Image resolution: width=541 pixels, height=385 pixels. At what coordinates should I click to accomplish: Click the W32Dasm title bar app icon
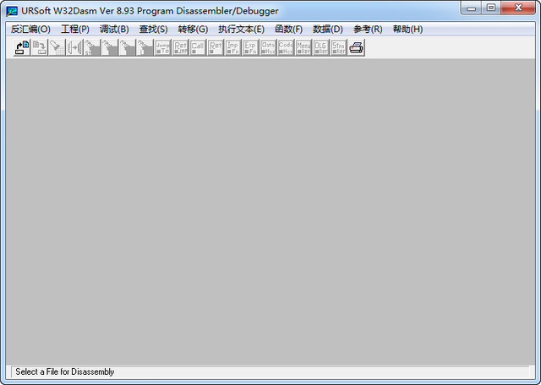(x=12, y=10)
